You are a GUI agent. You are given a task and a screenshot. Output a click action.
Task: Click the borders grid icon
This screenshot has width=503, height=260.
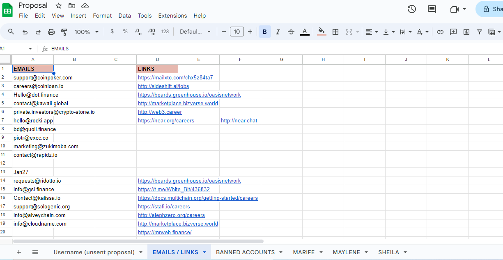[335, 32]
